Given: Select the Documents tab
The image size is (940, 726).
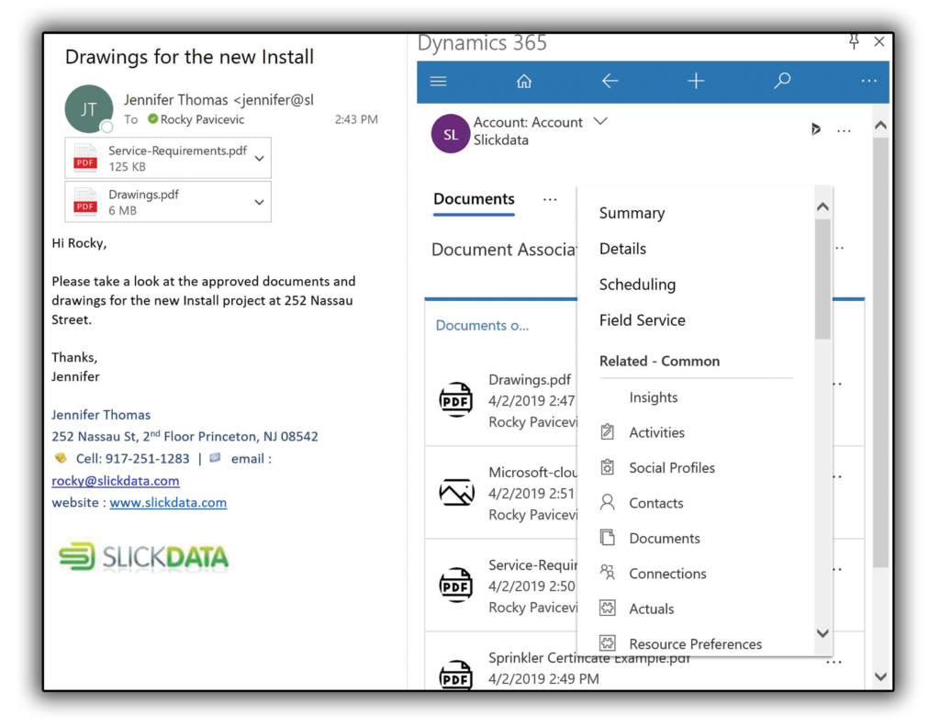Looking at the screenshot, I should point(474,199).
